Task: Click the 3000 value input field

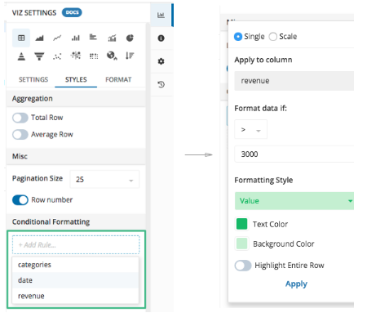Action: (x=294, y=154)
